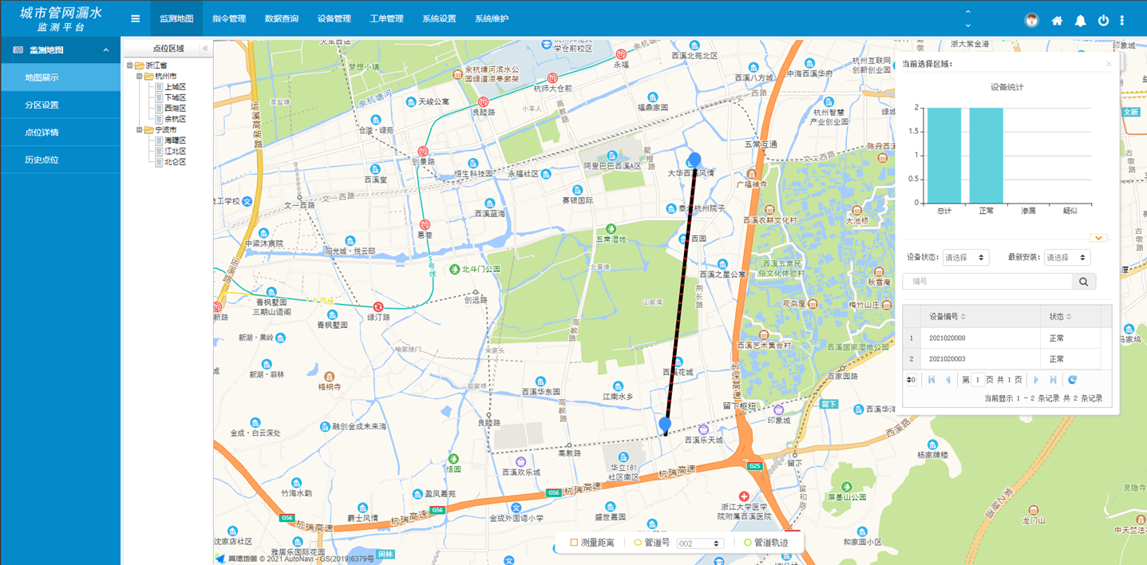
Task: Close the 当前选择区域 panel
Action: 1108,64
